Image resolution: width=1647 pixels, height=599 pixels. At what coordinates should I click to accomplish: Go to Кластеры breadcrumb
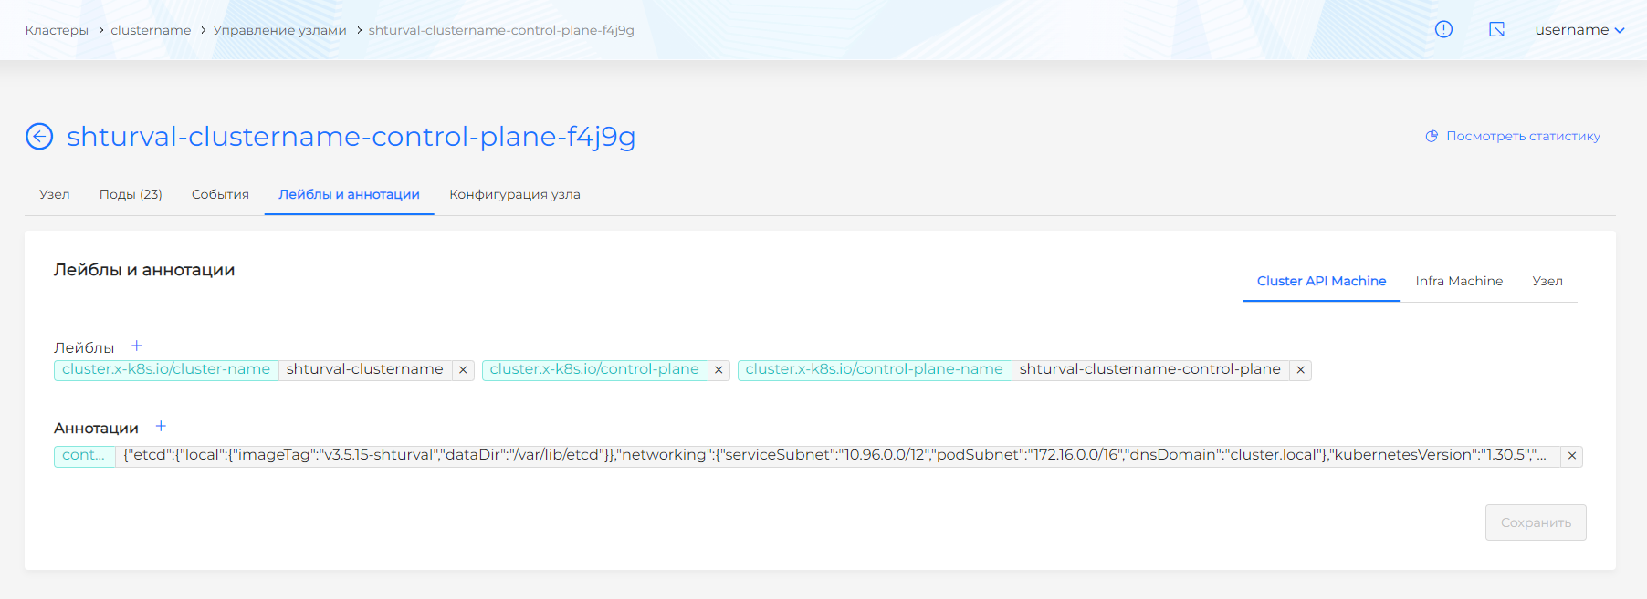pos(57,30)
